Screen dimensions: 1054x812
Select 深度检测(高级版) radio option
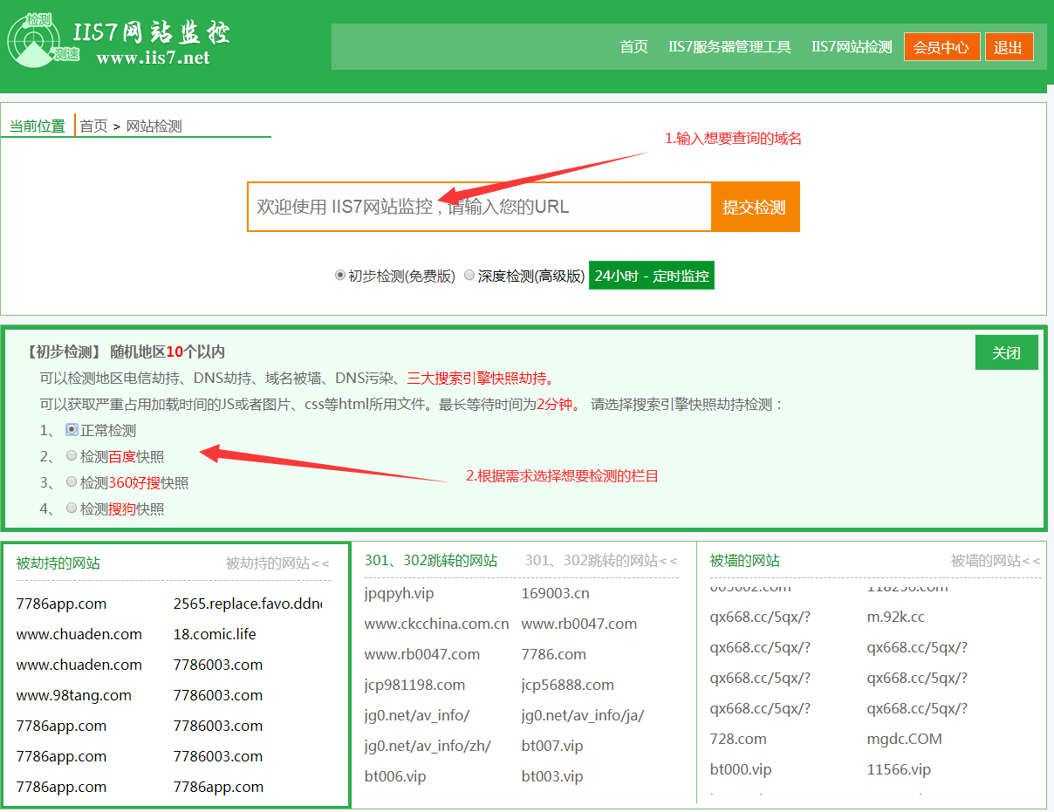(469, 276)
